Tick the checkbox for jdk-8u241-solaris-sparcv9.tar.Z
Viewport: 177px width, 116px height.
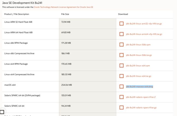(121, 97)
